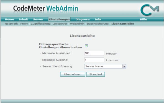
Task: Click the Lizenzausleihe page heading
Action: pos(82,36)
